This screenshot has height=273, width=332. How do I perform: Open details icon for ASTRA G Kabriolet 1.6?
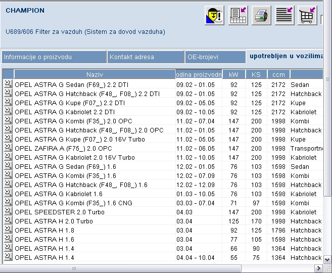pos(8,193)
